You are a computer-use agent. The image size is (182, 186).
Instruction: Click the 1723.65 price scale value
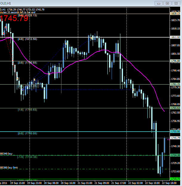click(x=175, y=171)
